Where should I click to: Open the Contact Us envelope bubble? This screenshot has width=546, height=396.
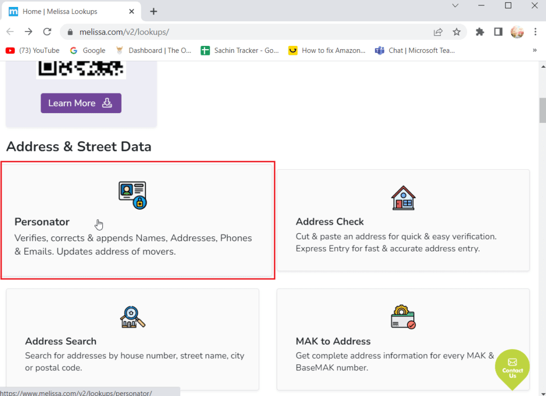coord(512,369)
